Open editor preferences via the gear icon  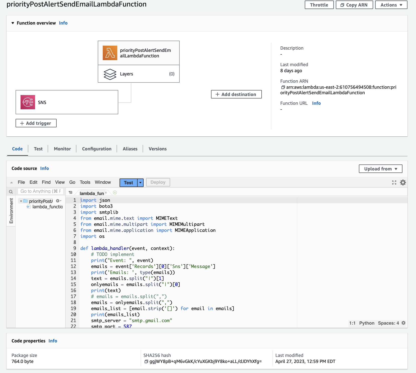(x=403, y=182)
